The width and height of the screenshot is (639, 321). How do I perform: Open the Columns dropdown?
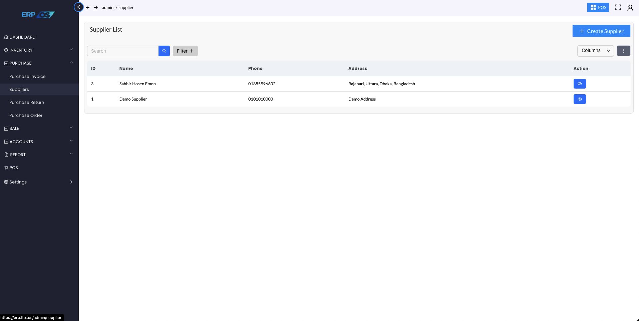click(x=595, y=51)
